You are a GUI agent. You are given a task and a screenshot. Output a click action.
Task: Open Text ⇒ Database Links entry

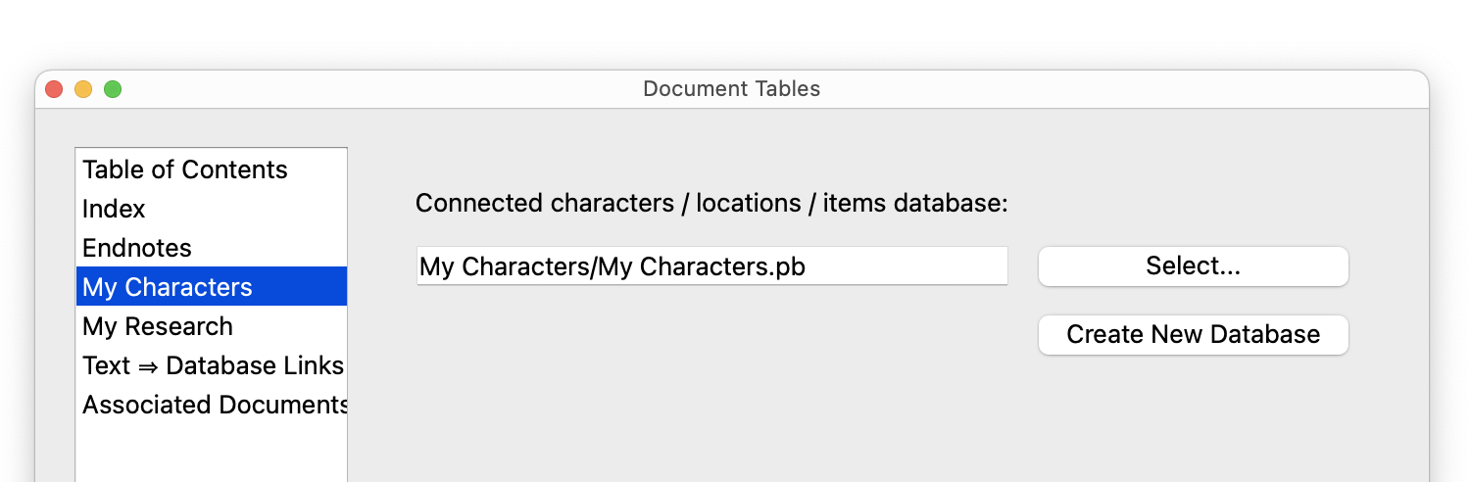[x=213, y=365]
